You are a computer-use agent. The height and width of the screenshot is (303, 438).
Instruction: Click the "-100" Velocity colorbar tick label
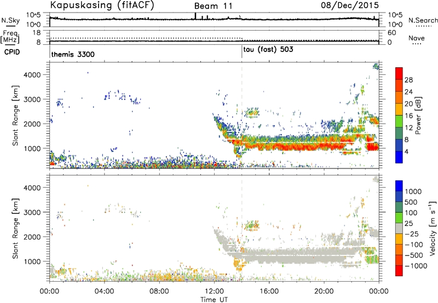pyautogui.click(x=415, y=244)
